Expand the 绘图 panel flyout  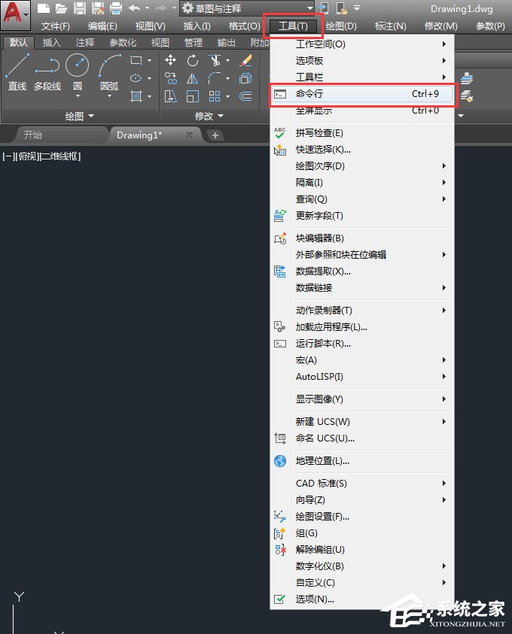coord(80,116)
